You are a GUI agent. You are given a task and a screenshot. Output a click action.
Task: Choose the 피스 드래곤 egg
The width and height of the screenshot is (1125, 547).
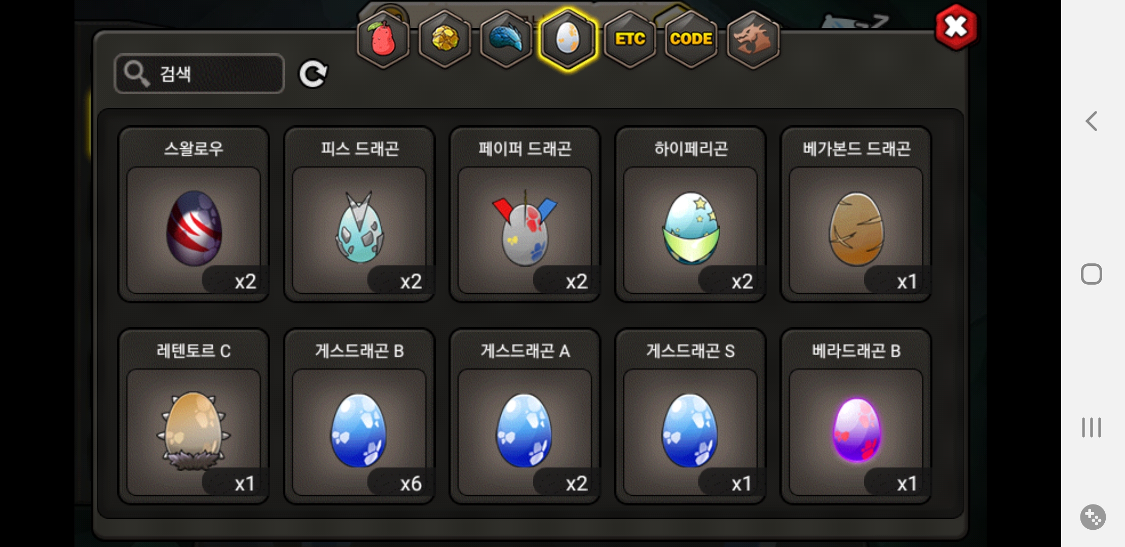pos(359,214)
